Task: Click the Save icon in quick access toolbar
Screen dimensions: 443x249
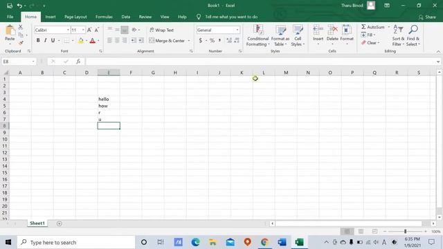Action: pyautogui.click(x=10, y=6)
